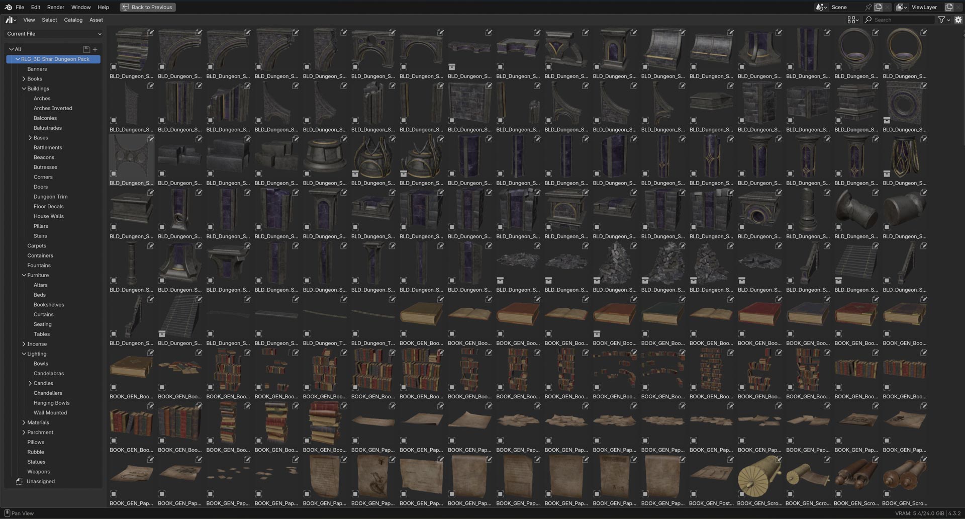Image resolution: width=965 pixels, height=519 pixels.
Task: Add a new catalog with the plus icon
Action: [x=95, y=49]
